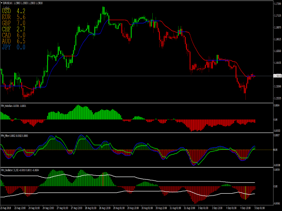This screenshot has width=282, height=211.
Task: Click the EURUSD,H1 chart title text
Action: tap(8, 3)
